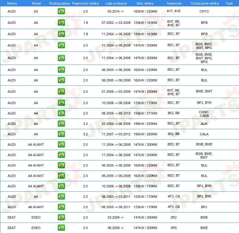Viewport: 239px width, 233px height.
Task: Click engine codes BGB, BWE, BWT, BPG, BPG
Action: [204, 58]
